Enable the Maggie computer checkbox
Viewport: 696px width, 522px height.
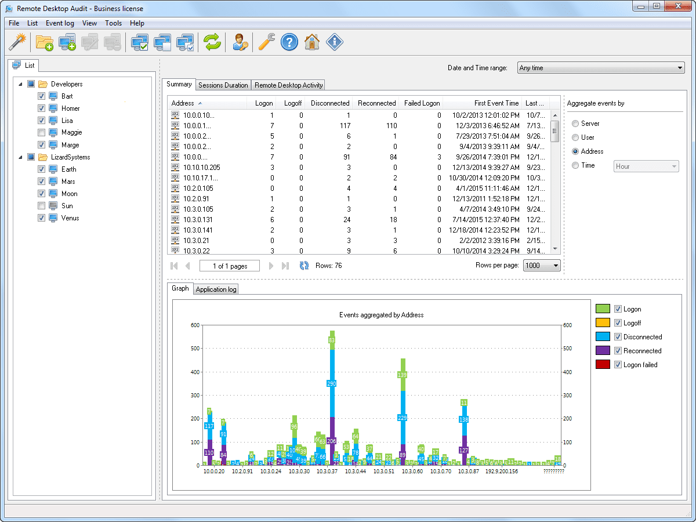[x=41, y=133]
